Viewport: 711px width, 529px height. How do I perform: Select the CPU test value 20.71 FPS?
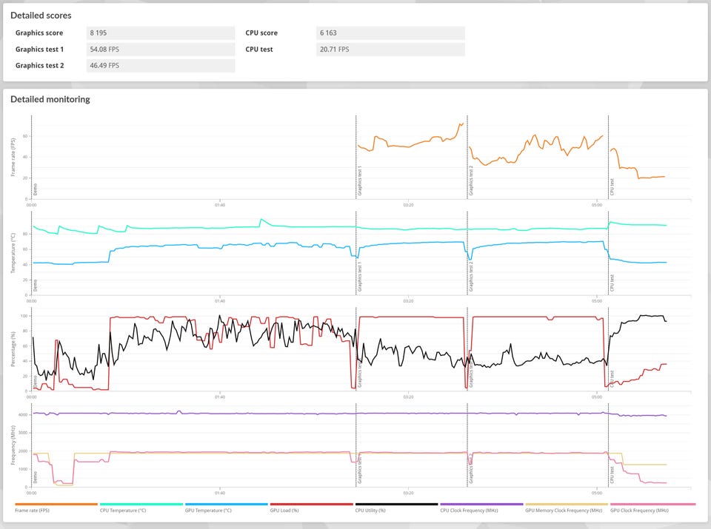390,50
